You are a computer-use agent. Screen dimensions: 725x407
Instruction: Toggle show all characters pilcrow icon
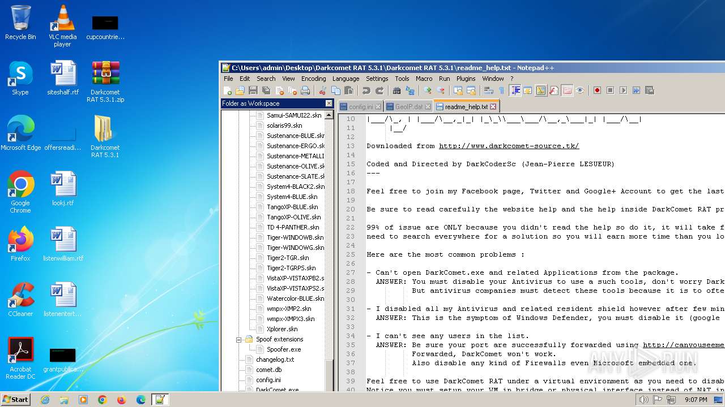pyautogui.click(x=501, y=90)
